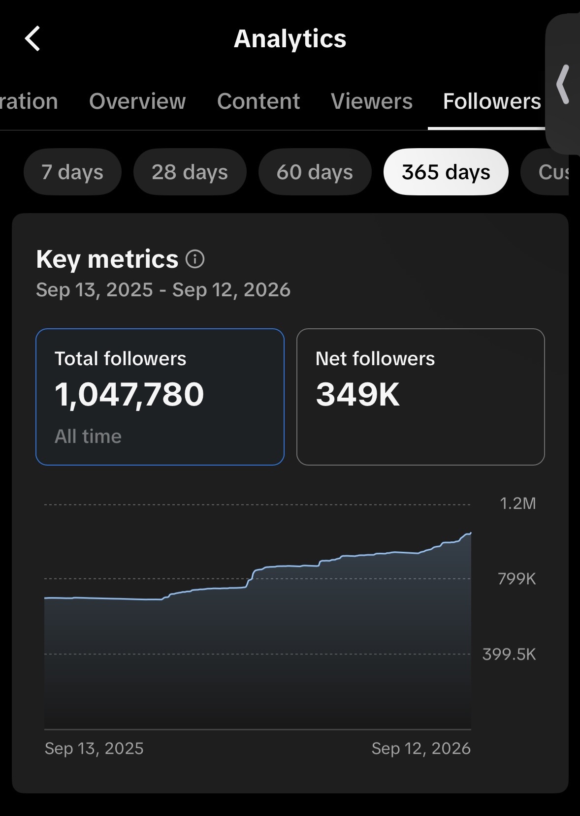This screenshot has height=816, width=580.
Task: Select the Followers tab
Action: point(492,101)
